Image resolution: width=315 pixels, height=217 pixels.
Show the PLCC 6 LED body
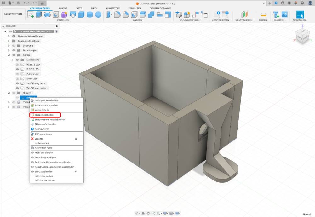point(17,74)
